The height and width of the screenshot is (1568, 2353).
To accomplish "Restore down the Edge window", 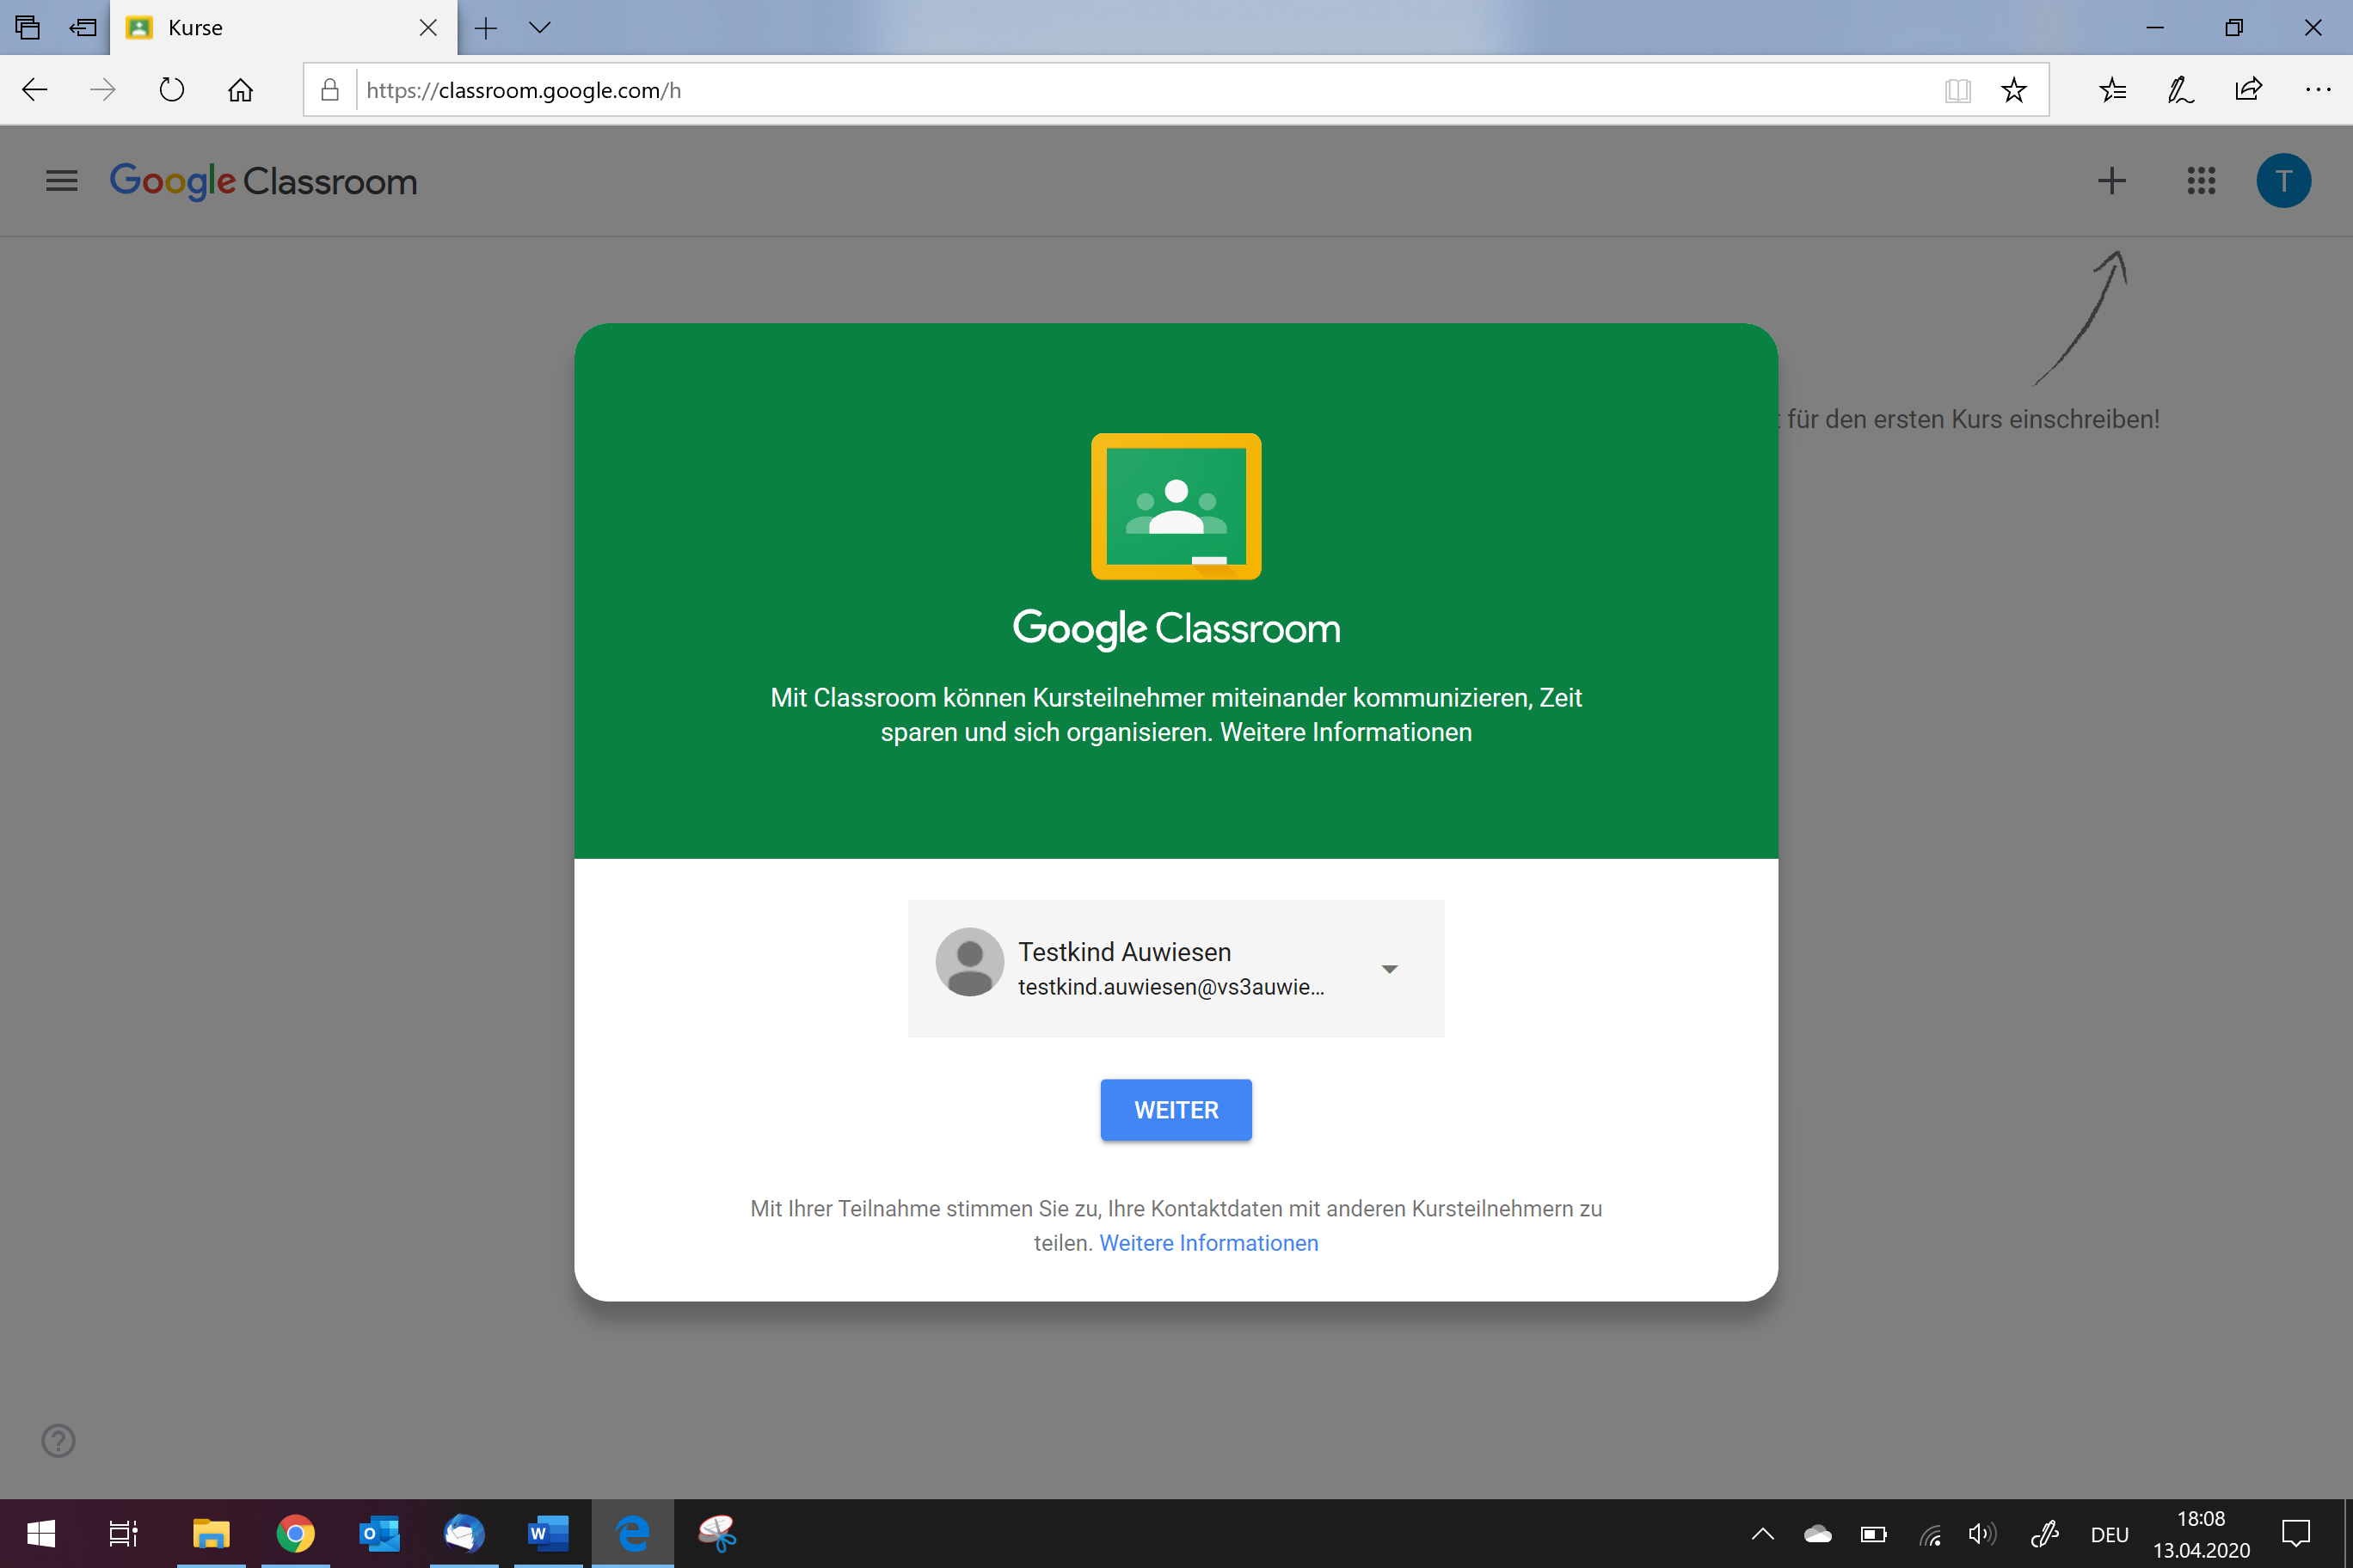I will point(2233,28).
